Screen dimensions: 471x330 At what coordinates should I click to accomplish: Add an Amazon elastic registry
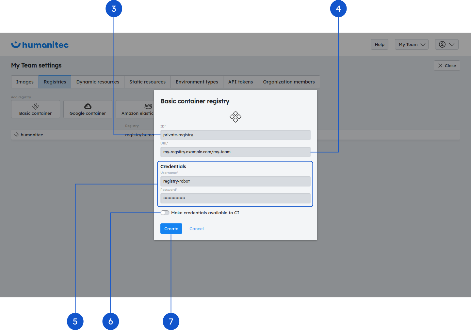(135, 109)
